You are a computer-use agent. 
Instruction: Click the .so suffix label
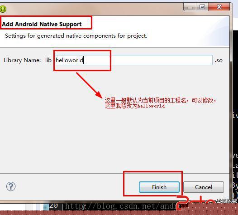coord(219,60)
